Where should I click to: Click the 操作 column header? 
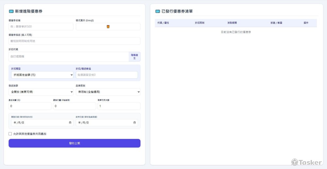(306, 23)
